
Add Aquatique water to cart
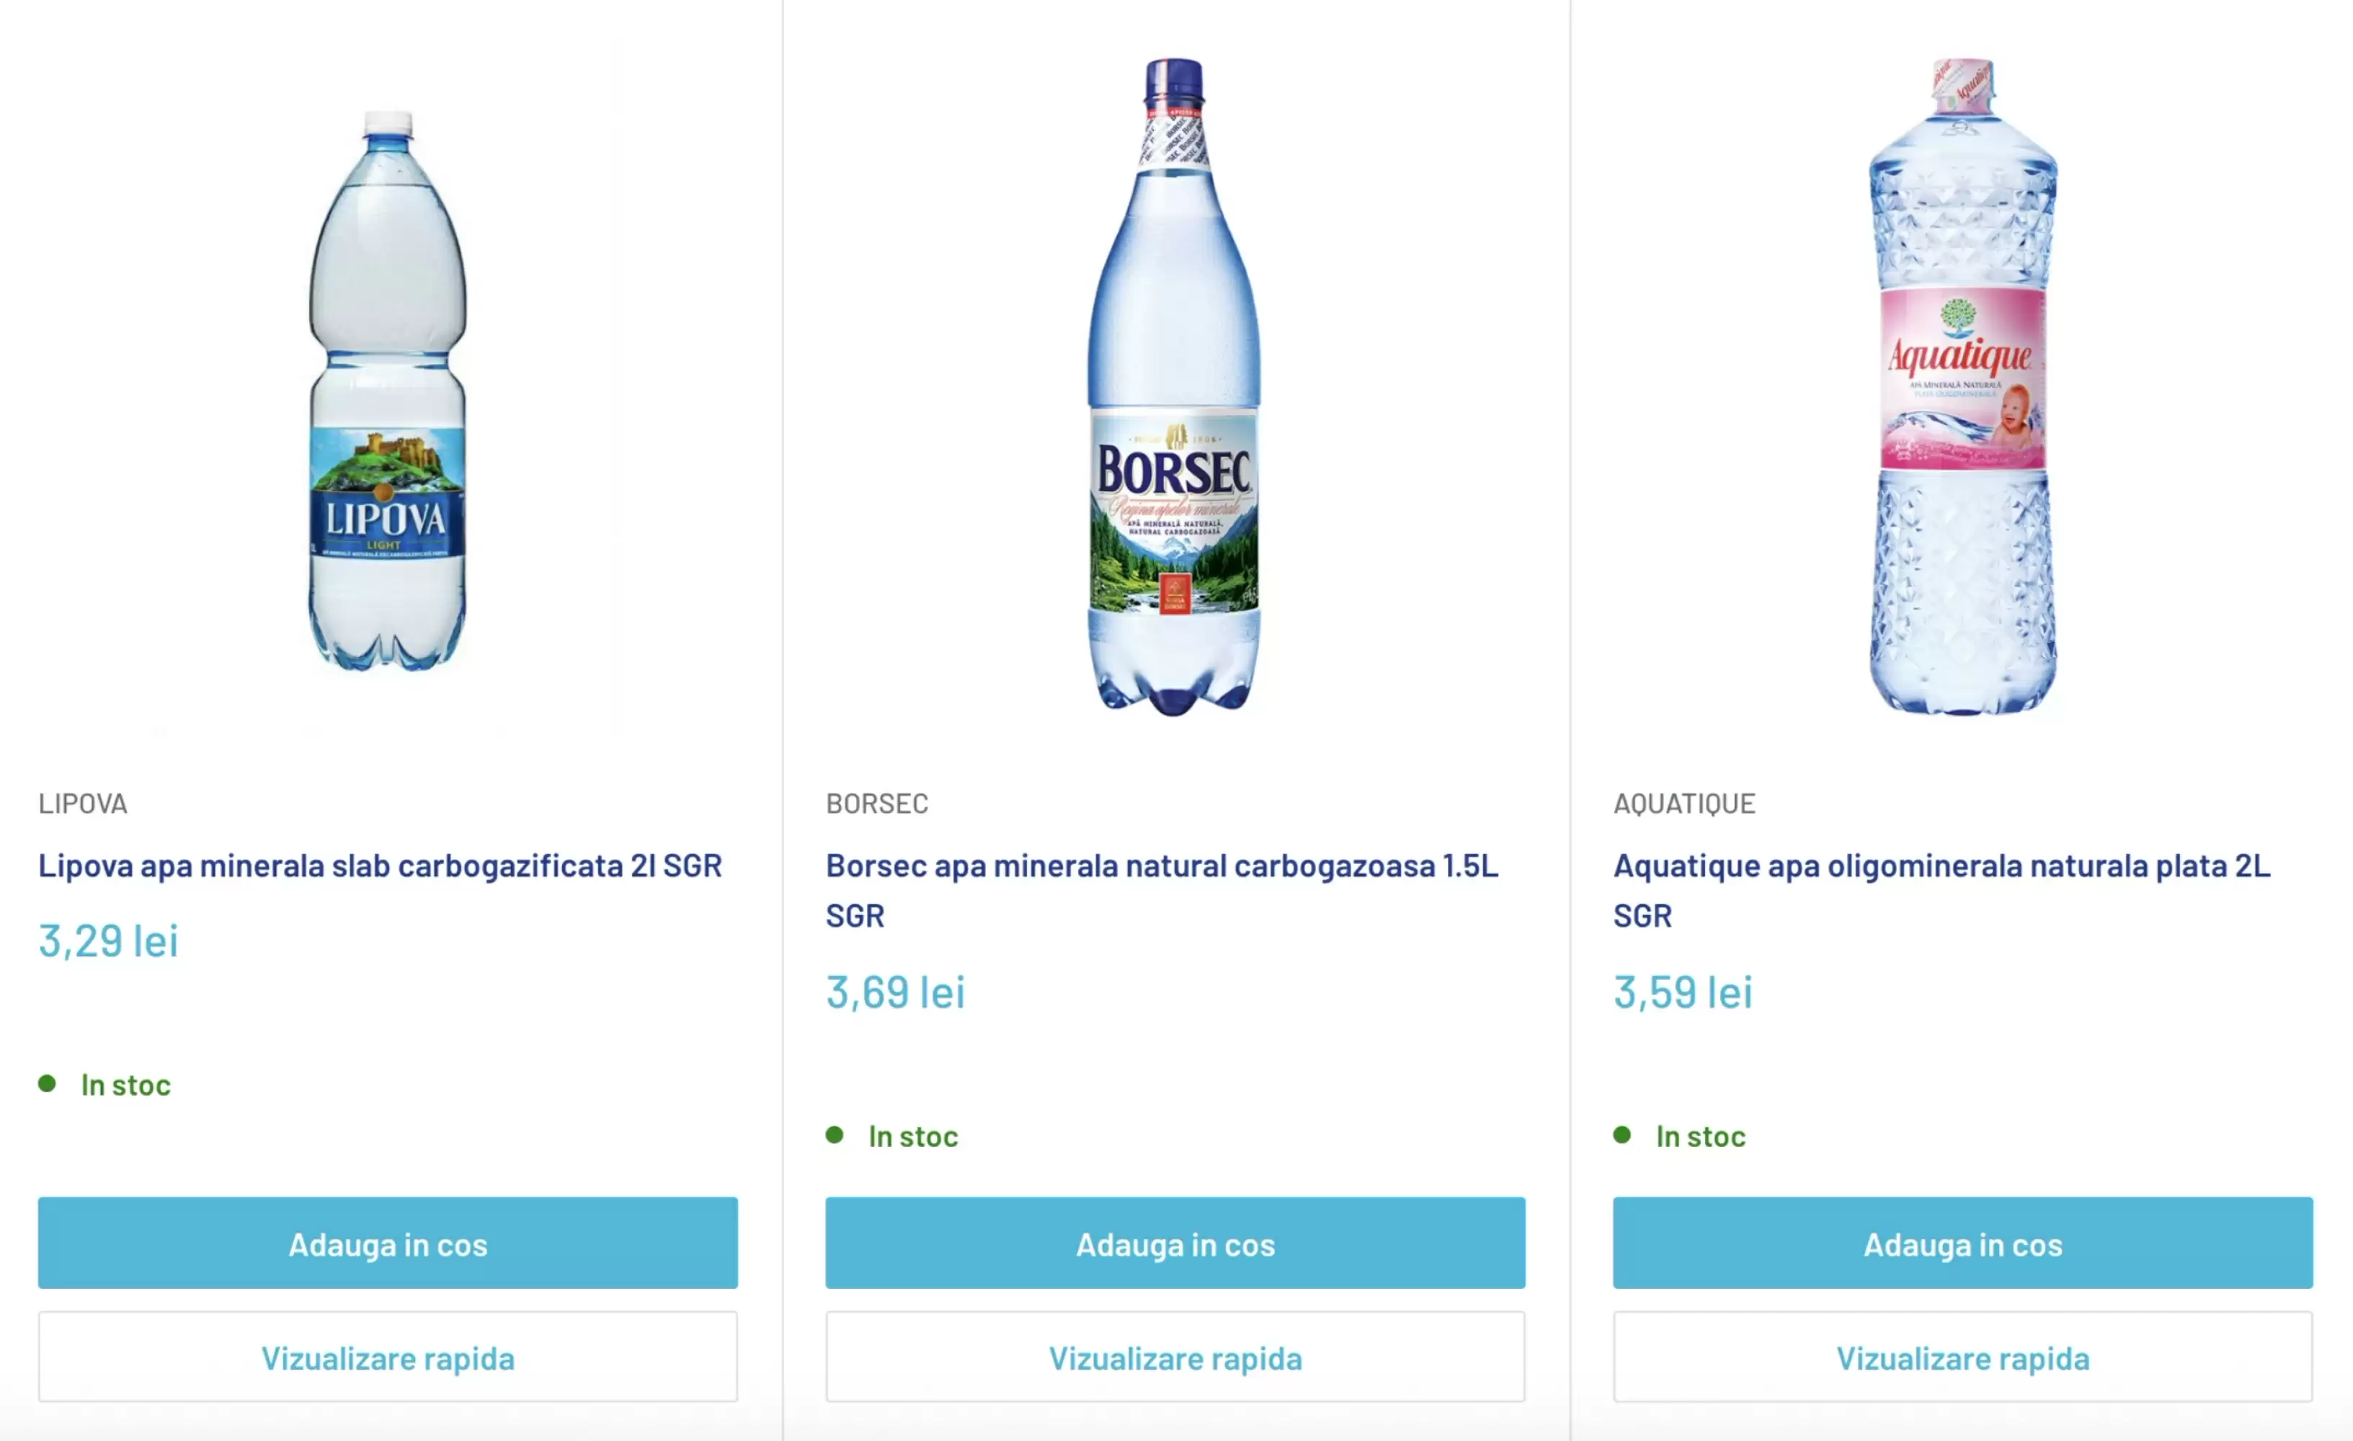pyautogui.click(x=1962, y=1244)
